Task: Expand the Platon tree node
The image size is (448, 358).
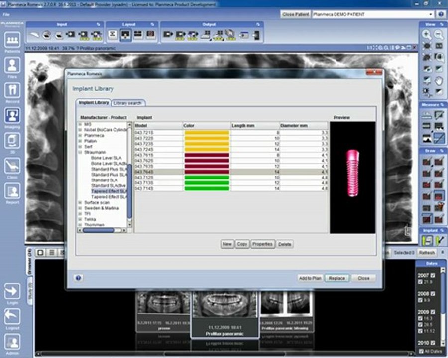Action: [x=80, y=141]
